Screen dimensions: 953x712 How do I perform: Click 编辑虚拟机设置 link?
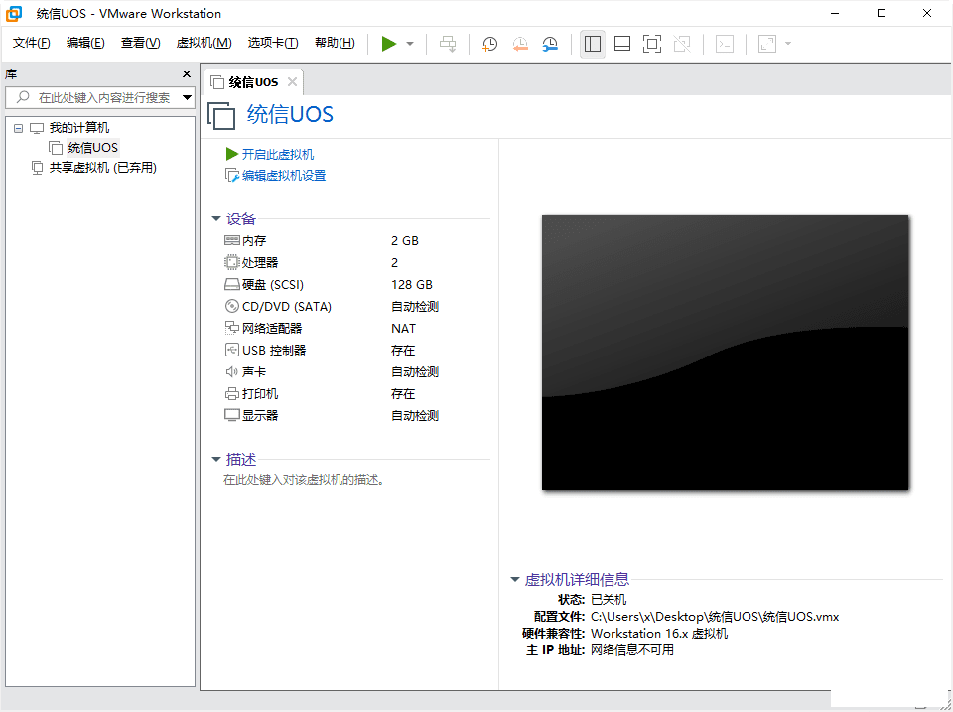pos(284,176)
